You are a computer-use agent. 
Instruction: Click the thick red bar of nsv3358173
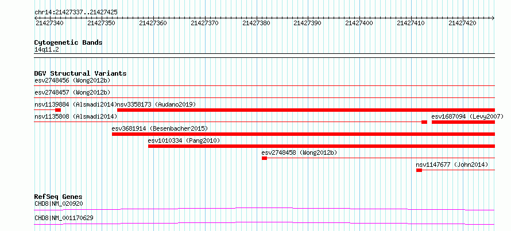pyautogui.click(x=306, y=110)
